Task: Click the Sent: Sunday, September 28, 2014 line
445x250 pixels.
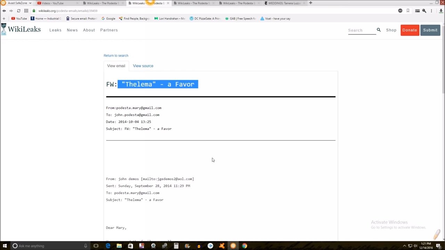Action: click(x=148, y=186)
